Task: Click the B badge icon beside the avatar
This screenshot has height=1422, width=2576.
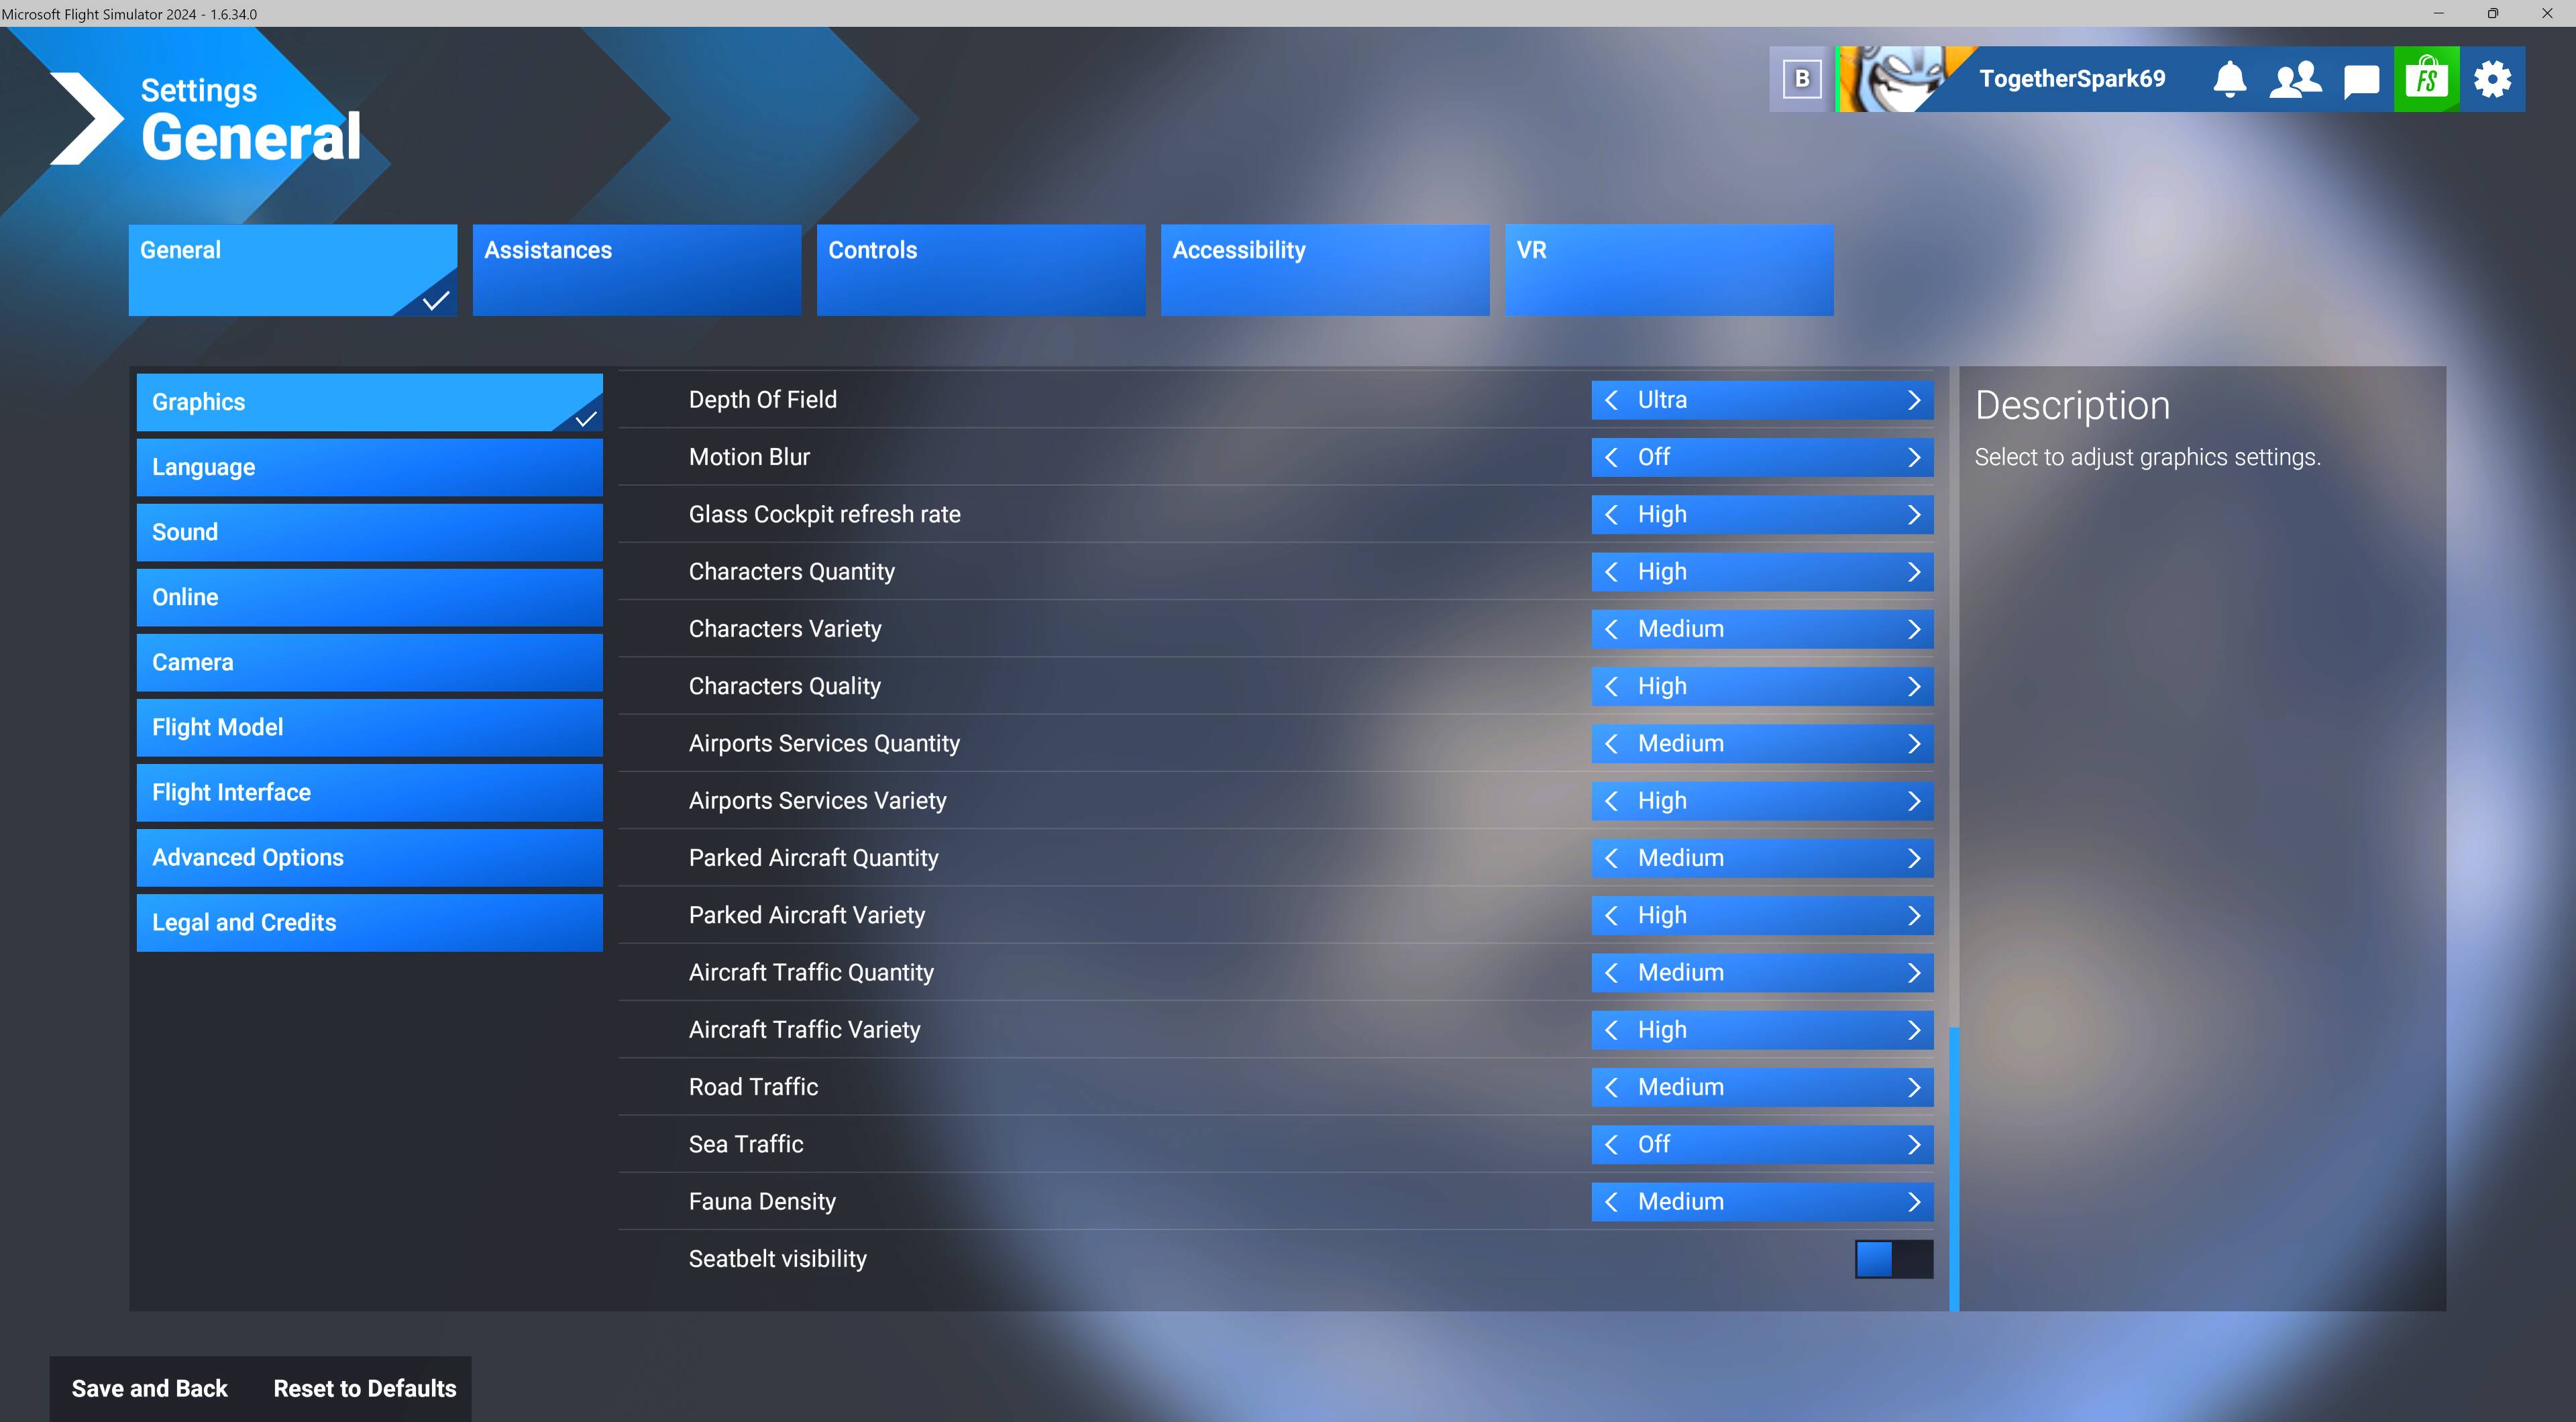Action: 1802,79
